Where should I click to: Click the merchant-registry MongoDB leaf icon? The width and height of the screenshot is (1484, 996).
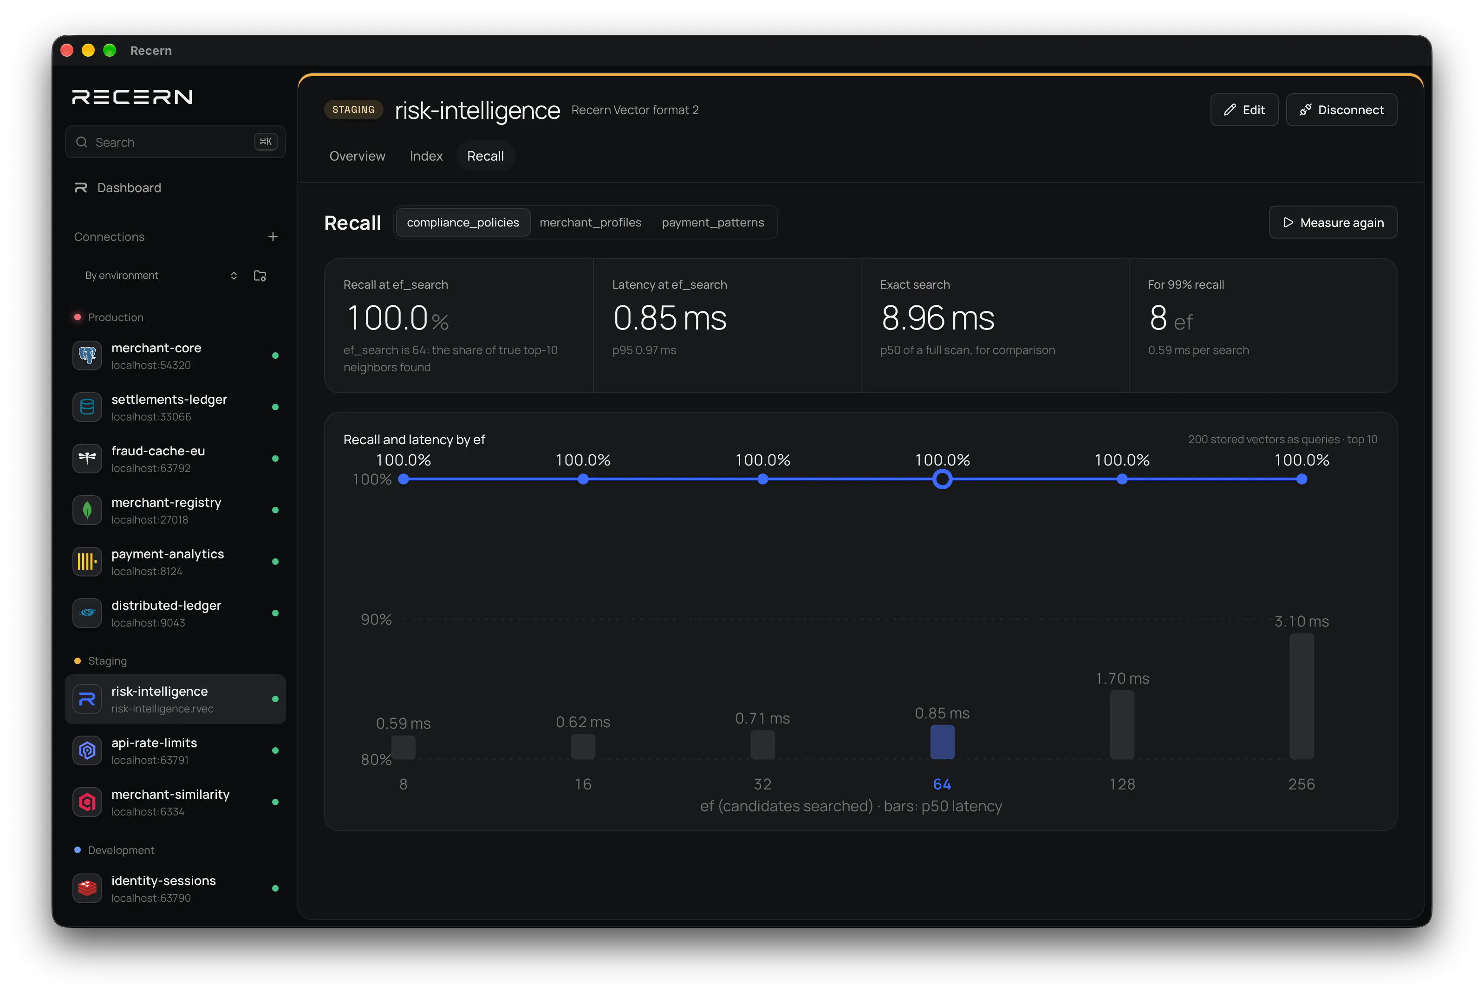[87, 510]
